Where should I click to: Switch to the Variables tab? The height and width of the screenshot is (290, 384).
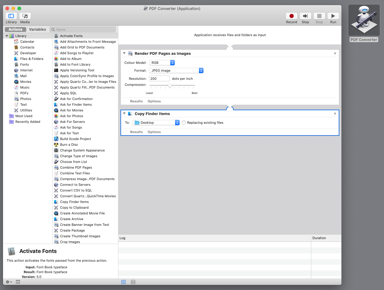point(37,29)
